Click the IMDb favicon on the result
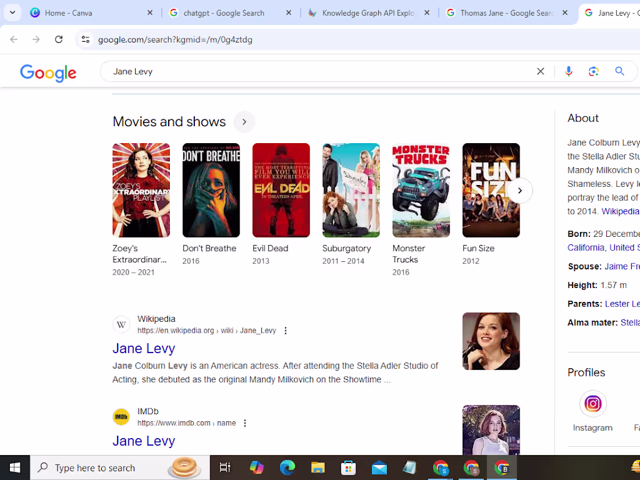 point(121,417)
